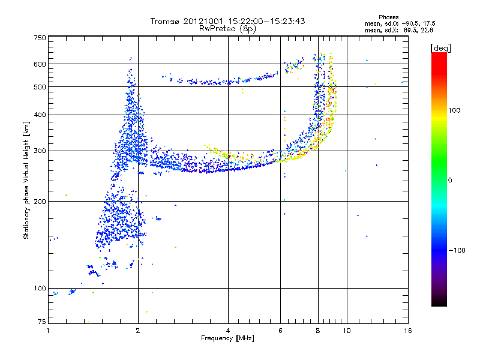Image resolution: width=480 pixels, height=360 pixels.
Task: Click the '0' colorbar tick label
Action: [x=450, y=181]
